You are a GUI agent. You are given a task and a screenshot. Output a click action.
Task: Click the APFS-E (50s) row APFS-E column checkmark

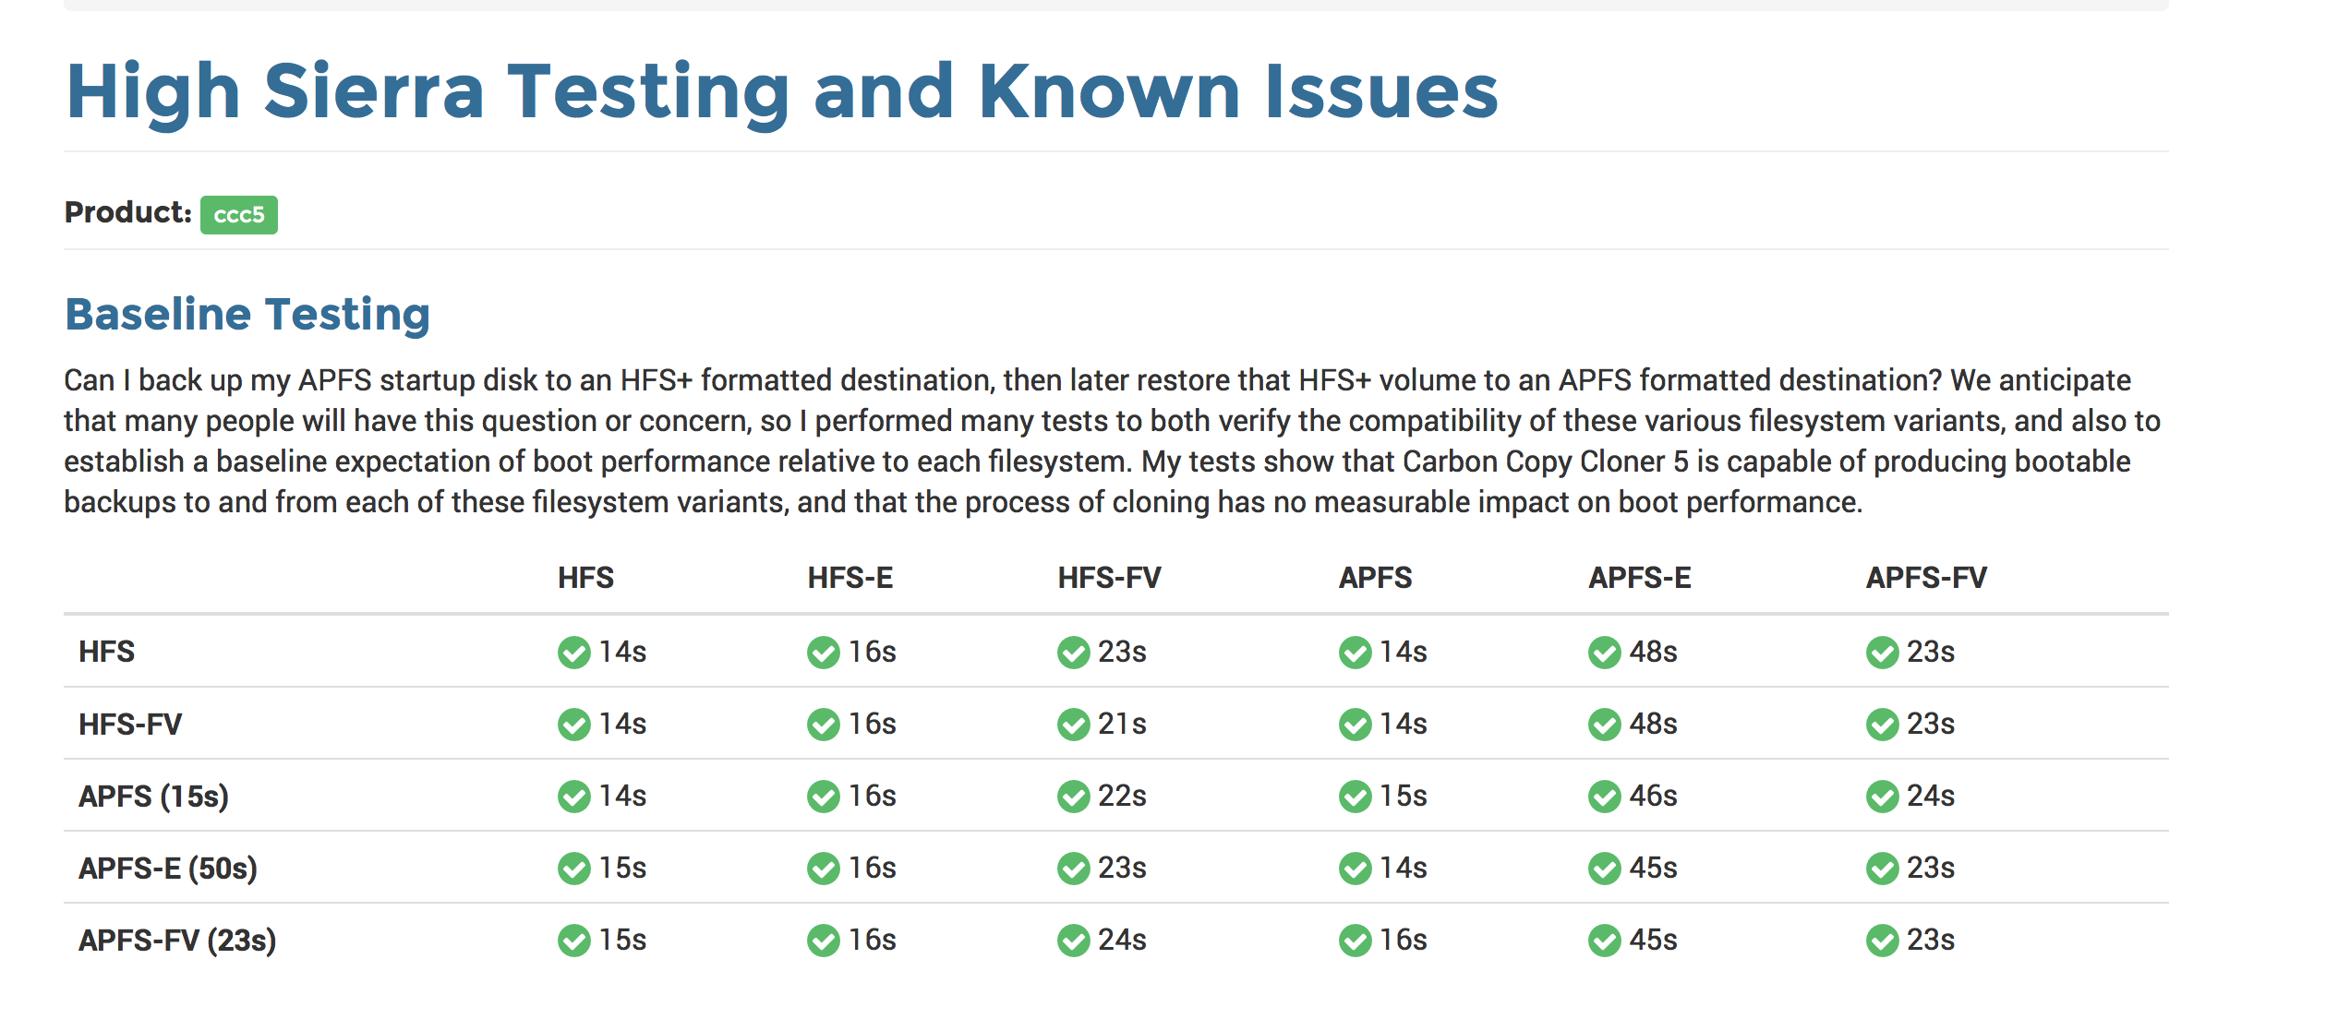(x=1604, y=869)
